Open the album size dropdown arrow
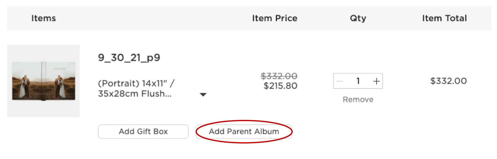 tap(203, 94)
